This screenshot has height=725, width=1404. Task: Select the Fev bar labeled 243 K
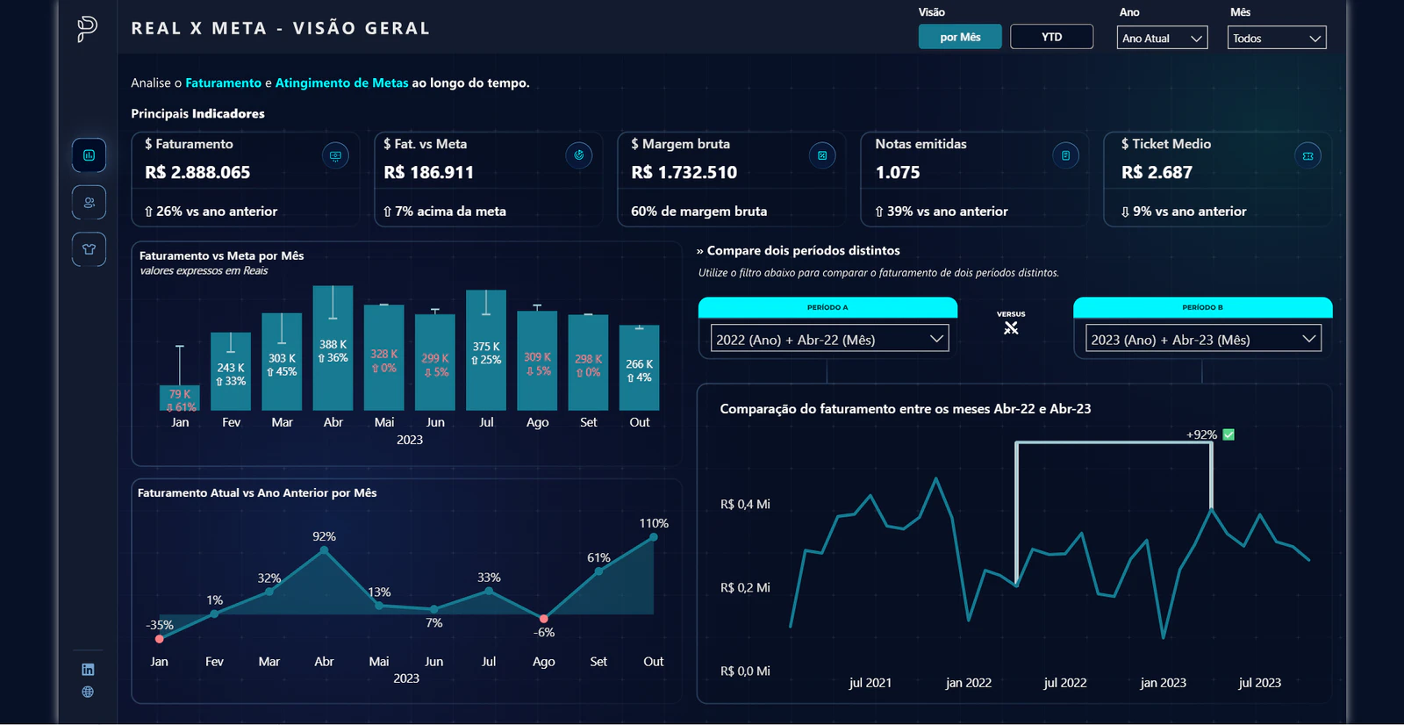pos(231,371)
